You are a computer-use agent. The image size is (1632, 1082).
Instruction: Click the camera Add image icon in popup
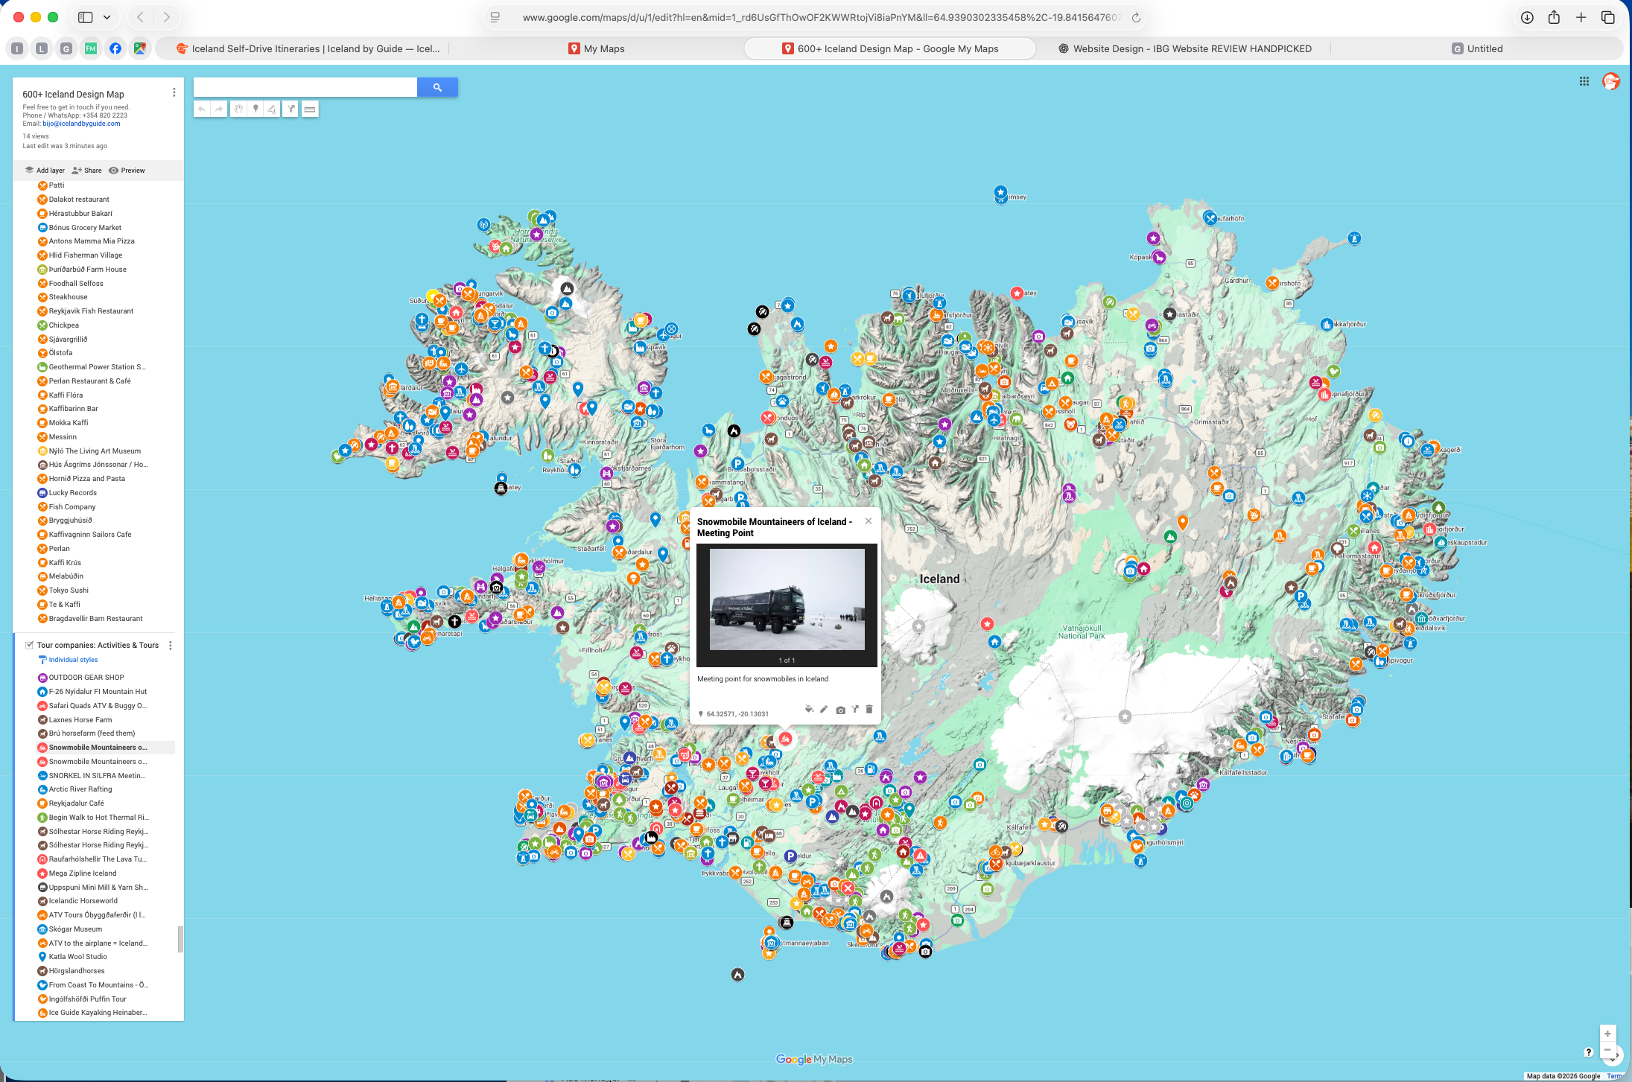click(x=840, y=710)
